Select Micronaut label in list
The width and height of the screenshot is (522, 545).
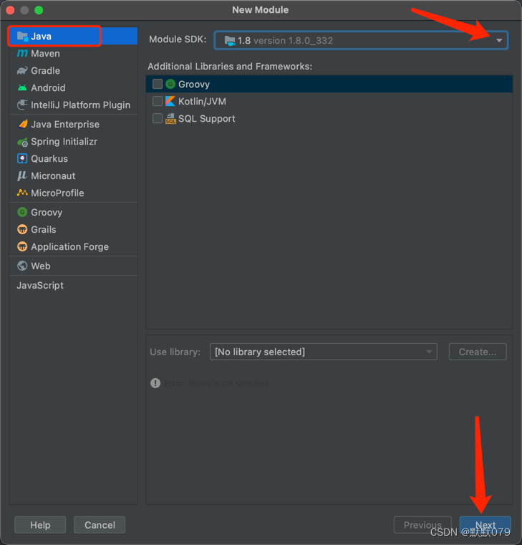(x=53, y=176)
